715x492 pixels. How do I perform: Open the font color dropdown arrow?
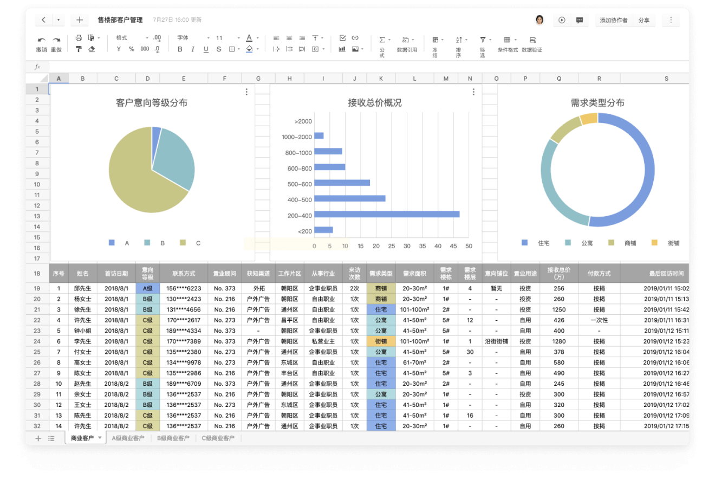[258, 38]
